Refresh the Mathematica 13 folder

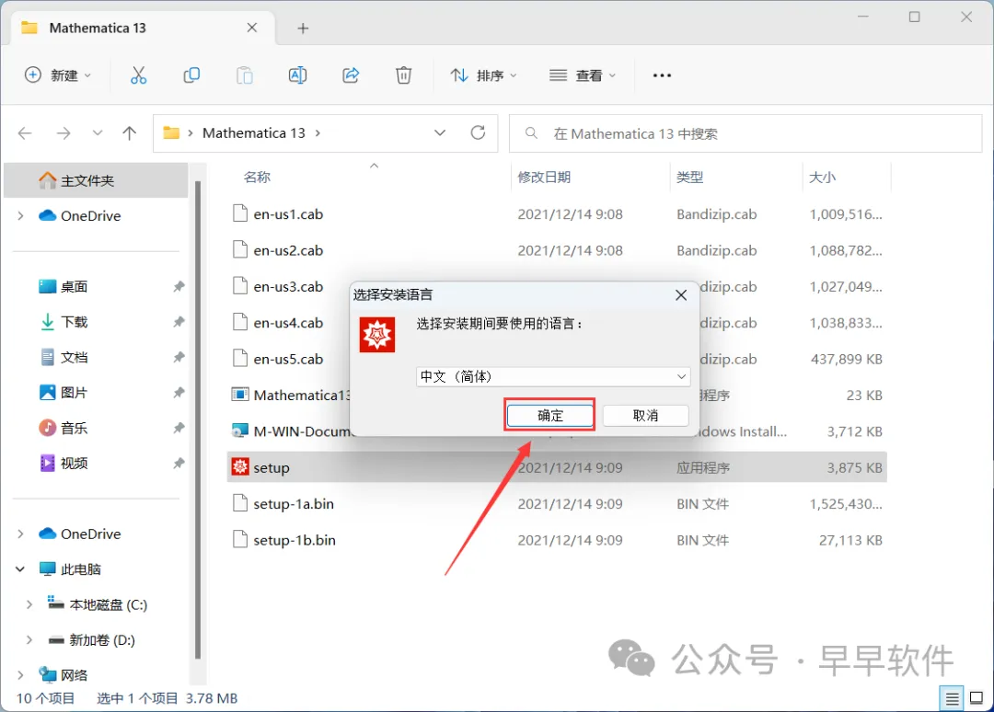pyautogui.click(x=478, y=132)
